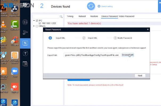
Task: Open AnyDesk desktop shortcut
Action: point(15,88)
